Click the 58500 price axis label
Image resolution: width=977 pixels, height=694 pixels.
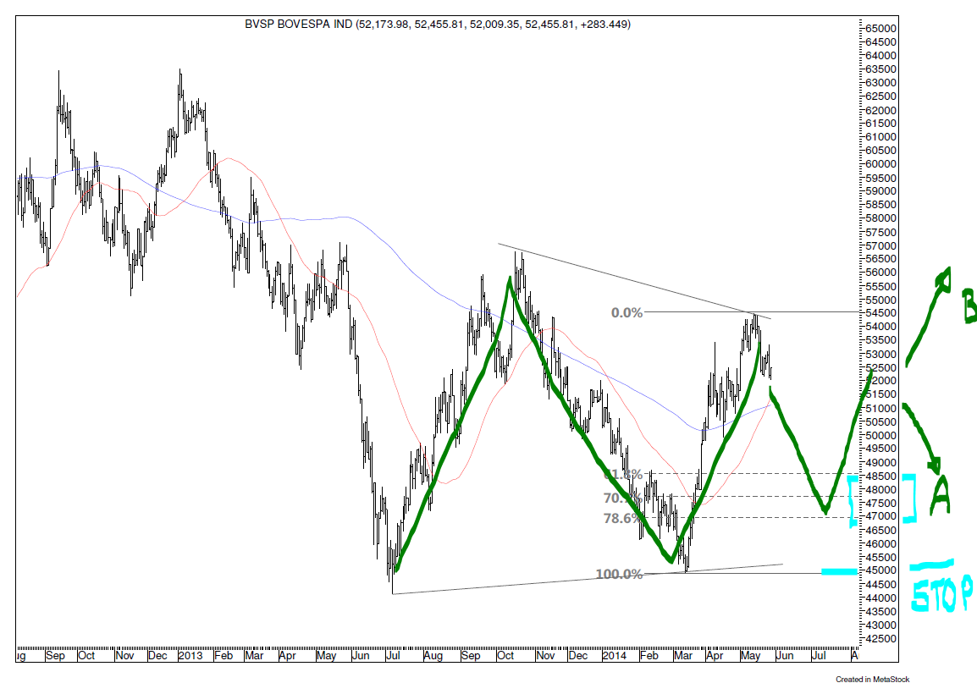(x=881, y=205)
